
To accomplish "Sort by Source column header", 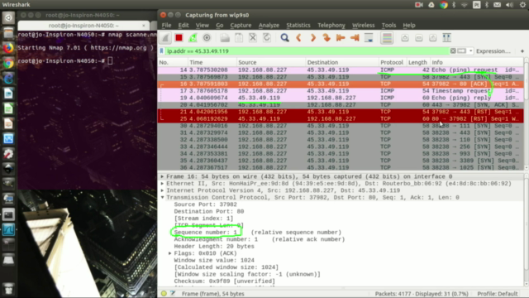I will (x=271, y=62).
